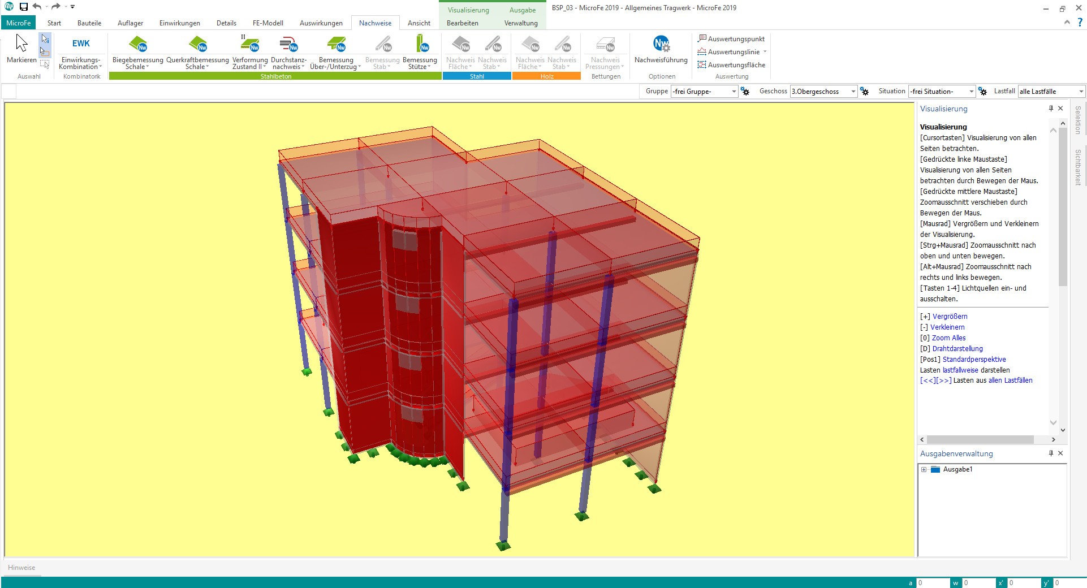Click the 'a' value field in status bar

932,583
